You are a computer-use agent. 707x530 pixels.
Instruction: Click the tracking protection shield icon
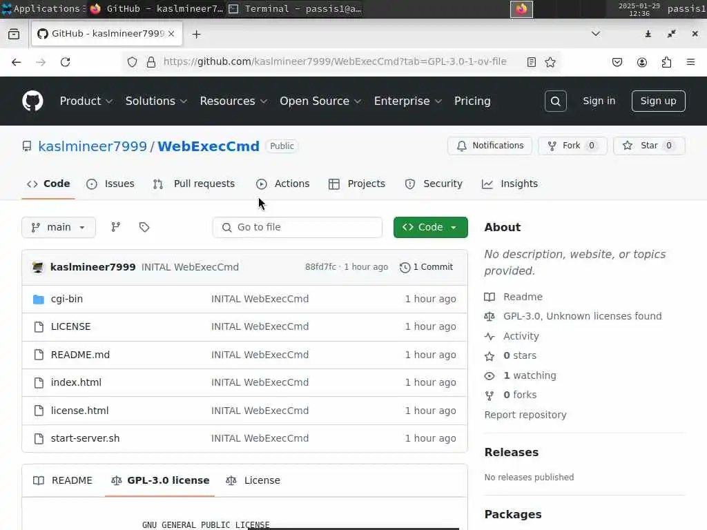coord(132,62)
